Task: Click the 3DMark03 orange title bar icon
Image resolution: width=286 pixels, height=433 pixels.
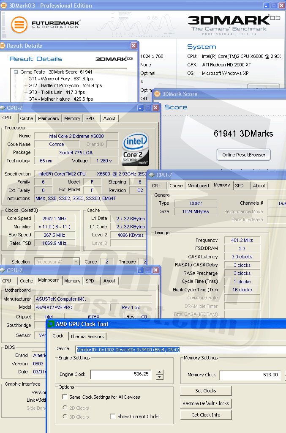Action: click(3, 5)
